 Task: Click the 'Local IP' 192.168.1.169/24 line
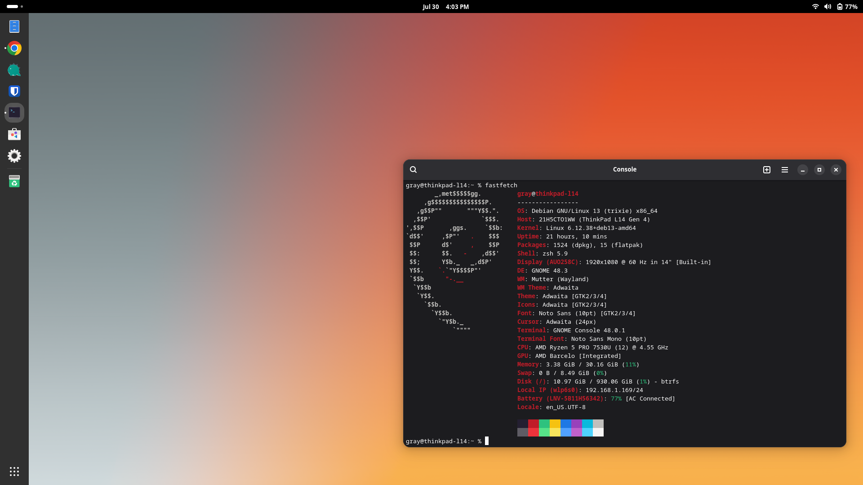click(x=580, y=390)
